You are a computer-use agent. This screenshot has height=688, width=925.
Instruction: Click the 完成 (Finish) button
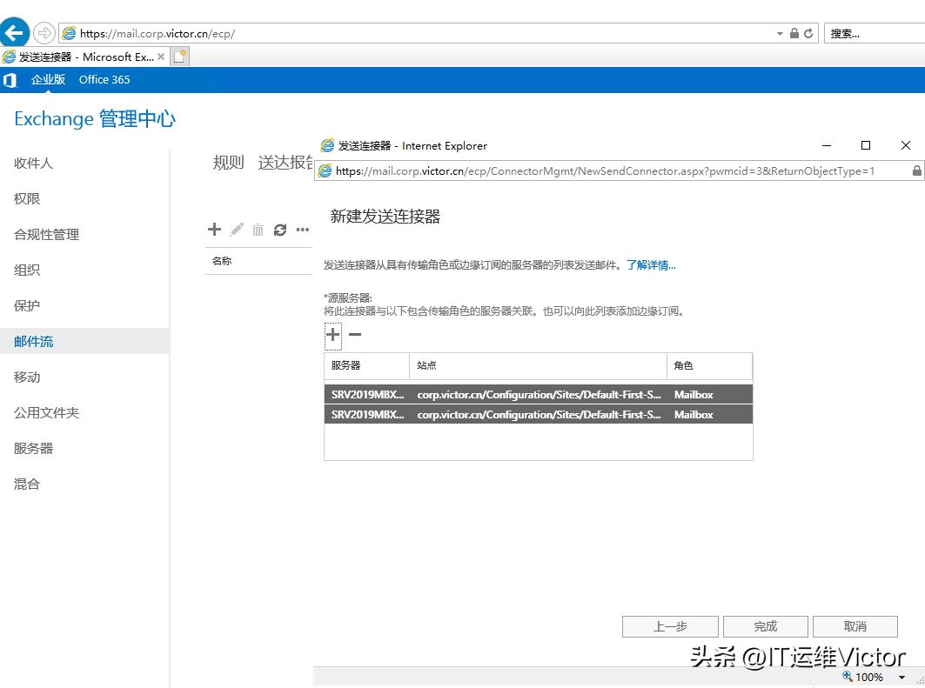[x=765, y=626]
